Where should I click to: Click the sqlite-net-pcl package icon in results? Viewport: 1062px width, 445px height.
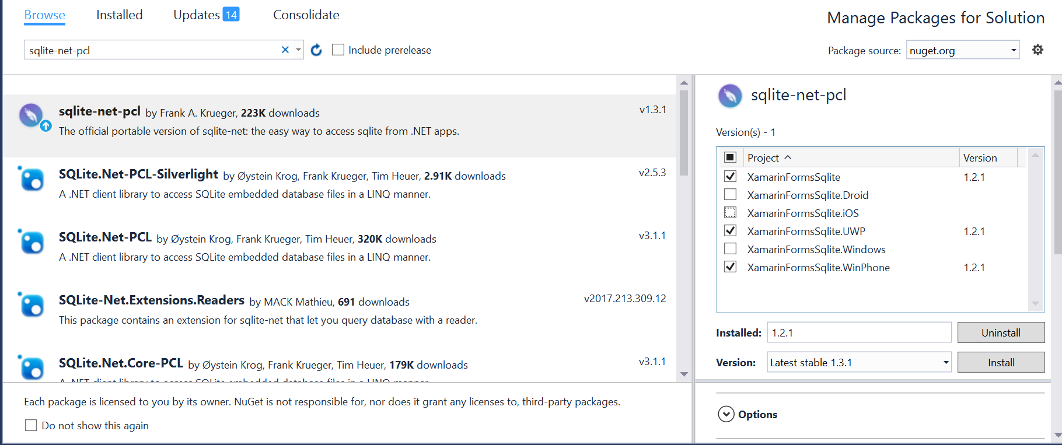tap(31, 115)
